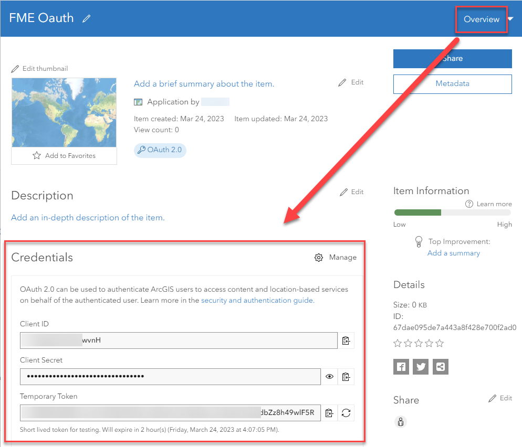Open the Overview tab
This screenshot has width=522, height=447.
[x=481, y=19]
